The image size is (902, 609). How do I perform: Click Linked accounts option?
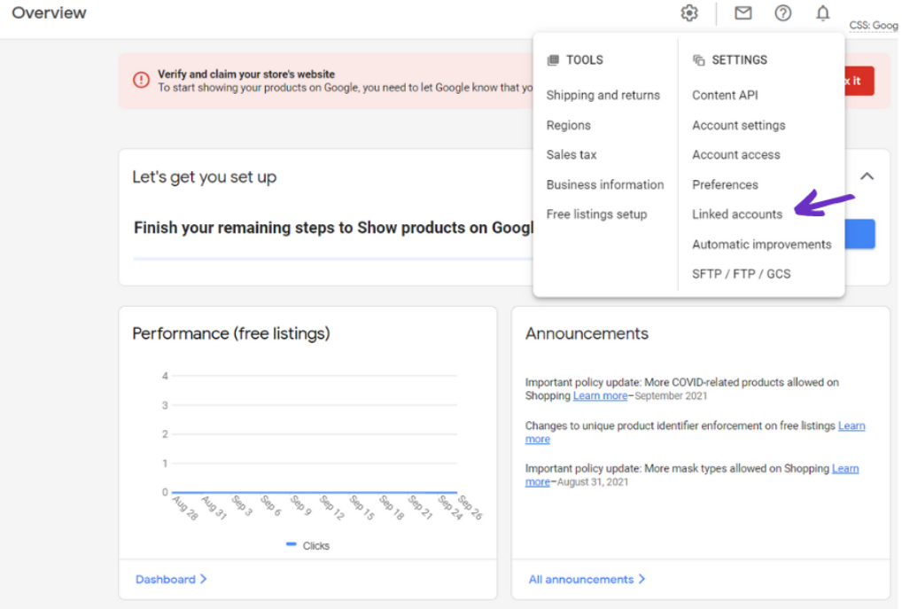(x=737, y=214)
